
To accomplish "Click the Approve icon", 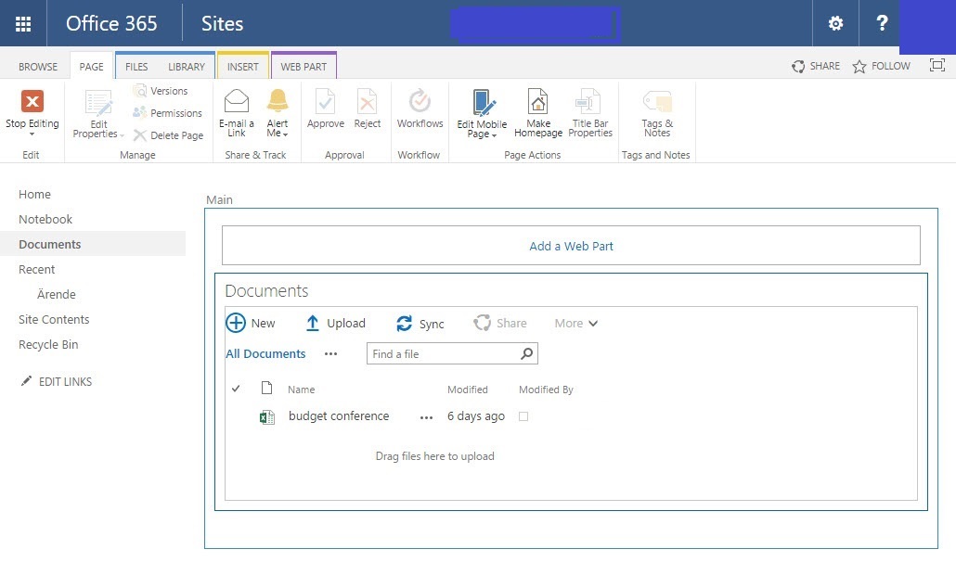I will pyautogui.click(x=325, y=102).
